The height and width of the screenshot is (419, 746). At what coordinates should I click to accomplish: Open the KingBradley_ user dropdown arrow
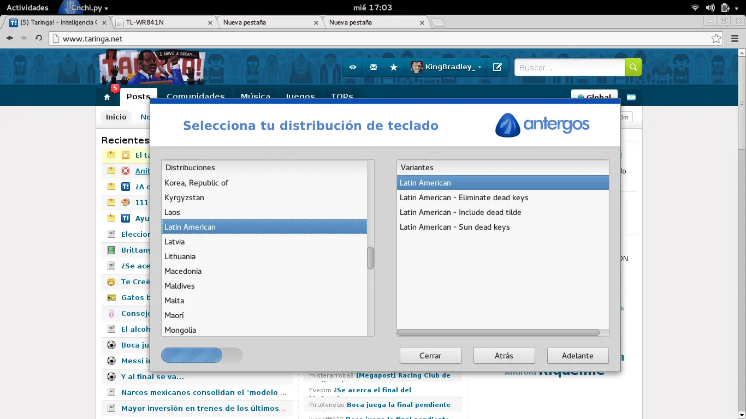coord(479,67)
